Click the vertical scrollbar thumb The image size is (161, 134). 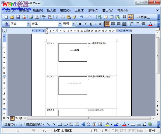pyautogui.click(x=158, y=56)
